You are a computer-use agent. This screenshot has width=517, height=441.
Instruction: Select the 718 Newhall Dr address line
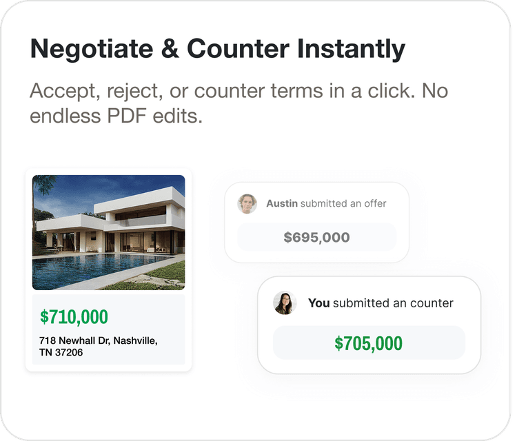99,340
